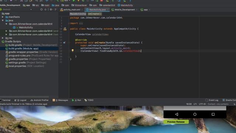Open the Logcat tool window
Screen dimensions: 236x133
21,100
